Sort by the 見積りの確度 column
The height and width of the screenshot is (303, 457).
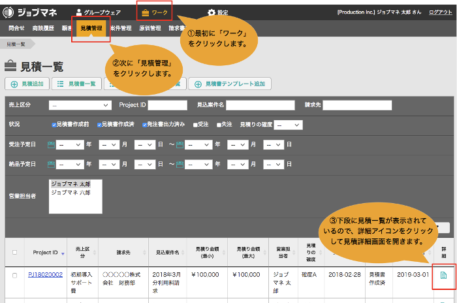point(311,252)
